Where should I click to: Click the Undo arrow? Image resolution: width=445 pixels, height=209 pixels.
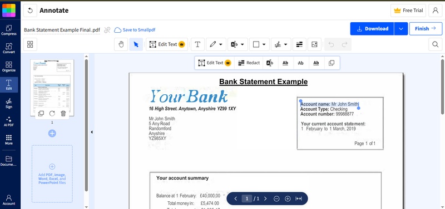click(331, 44)
